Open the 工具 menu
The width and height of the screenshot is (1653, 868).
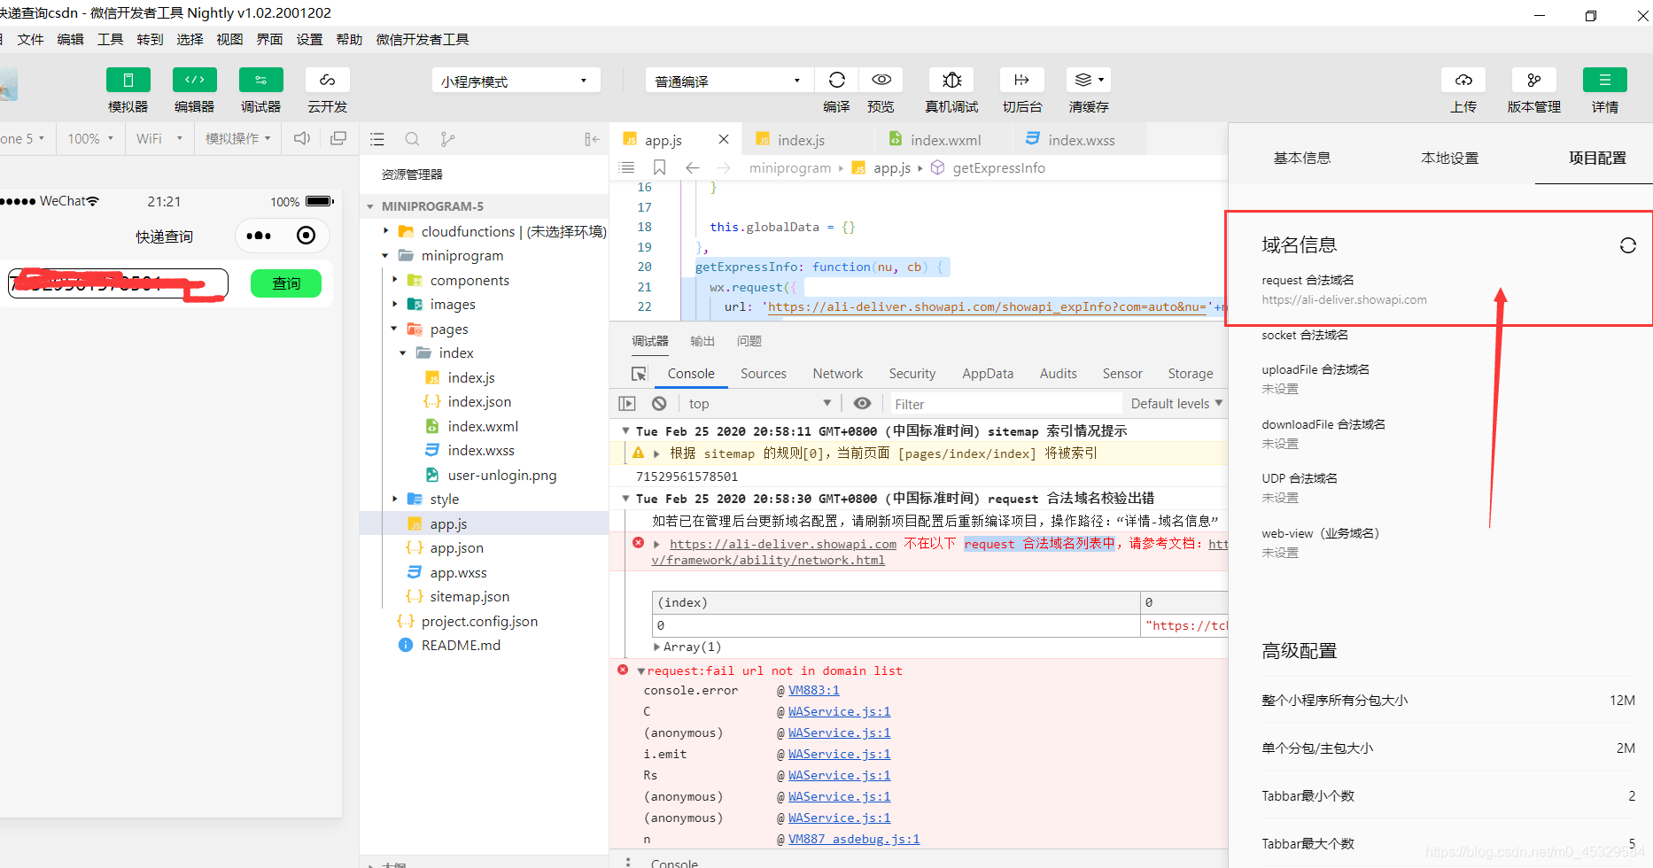[111, 39]
